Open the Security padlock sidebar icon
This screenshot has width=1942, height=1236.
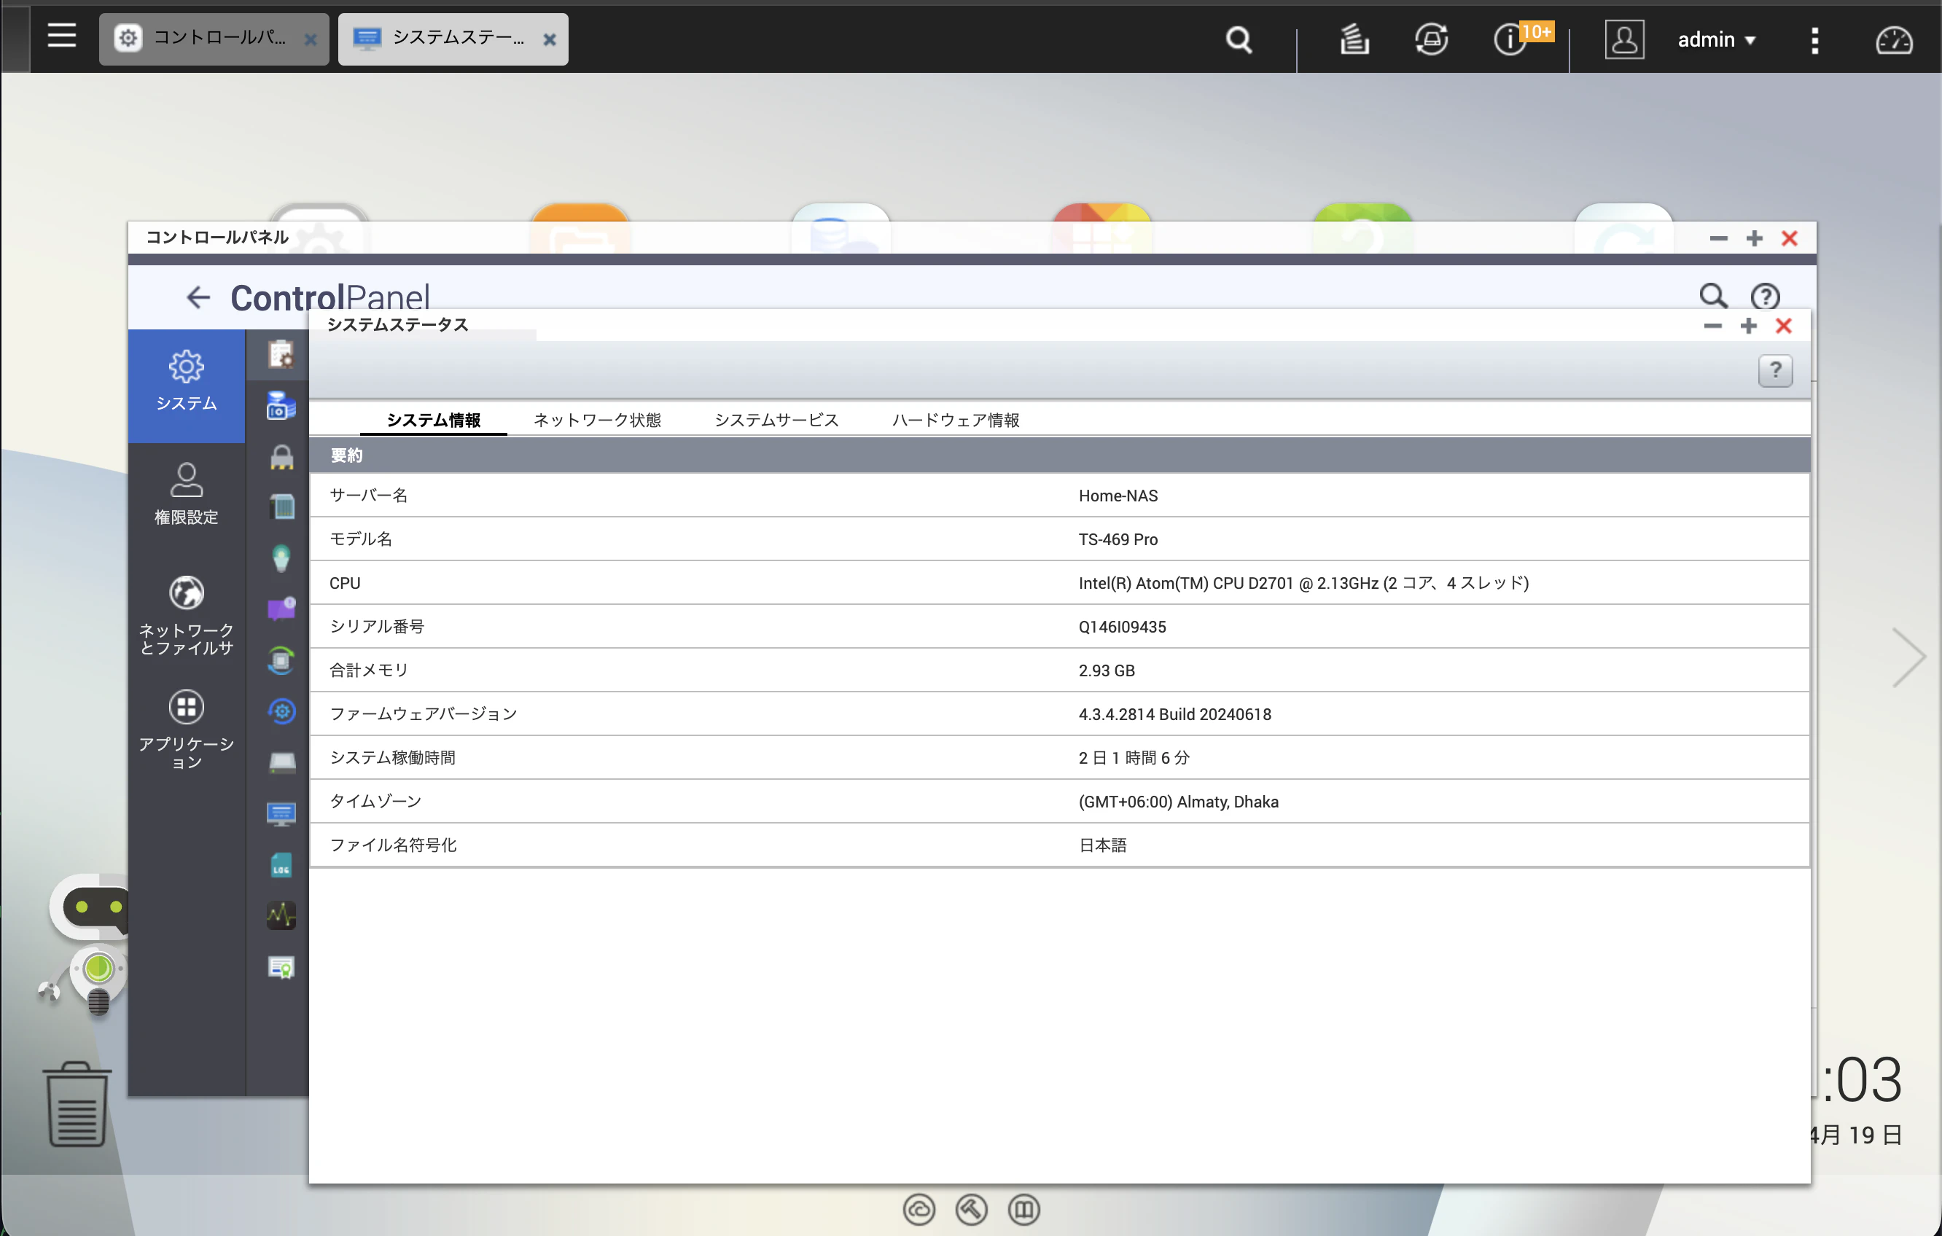pos(281,456)
